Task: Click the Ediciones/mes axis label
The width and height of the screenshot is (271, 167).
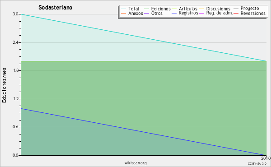Action: [4, 85]
